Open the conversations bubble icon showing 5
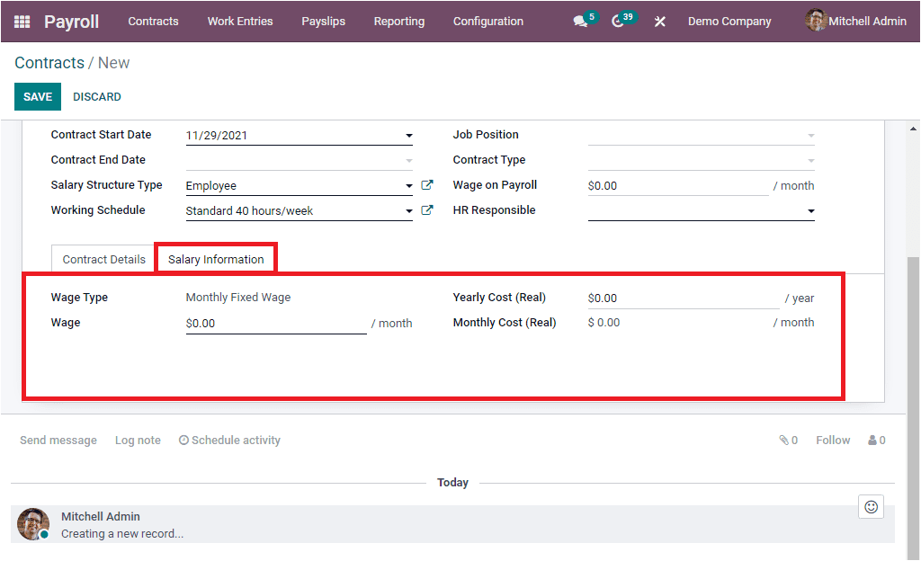Viewport: 921px width, 561px height. (579, 21)
